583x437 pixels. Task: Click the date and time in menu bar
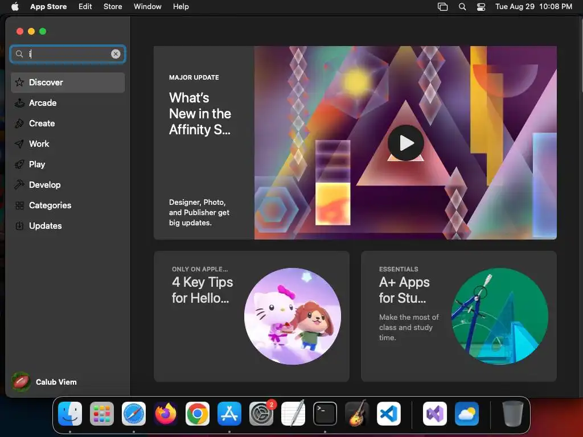533,7
